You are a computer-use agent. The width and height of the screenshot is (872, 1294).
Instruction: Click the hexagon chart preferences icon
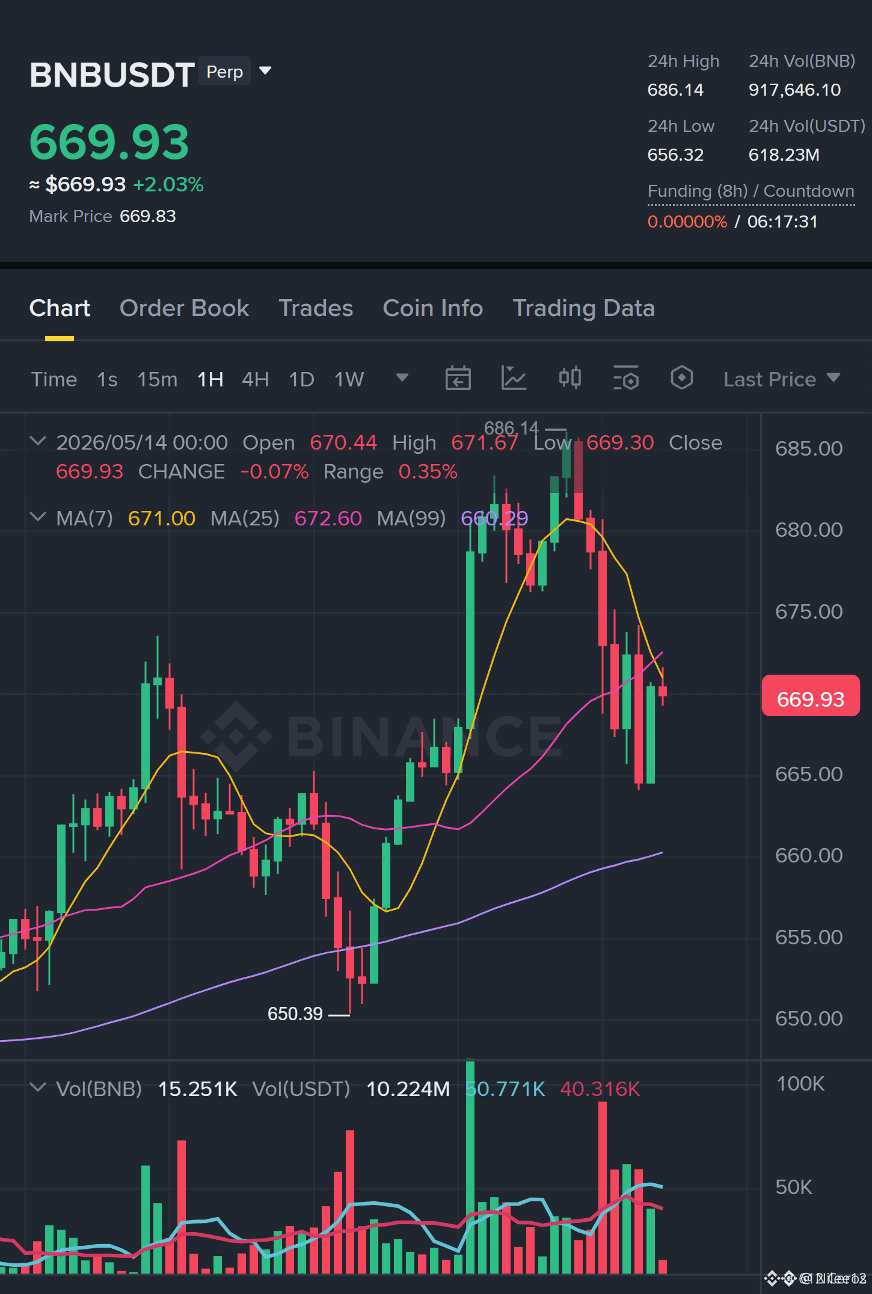(681, 379)
